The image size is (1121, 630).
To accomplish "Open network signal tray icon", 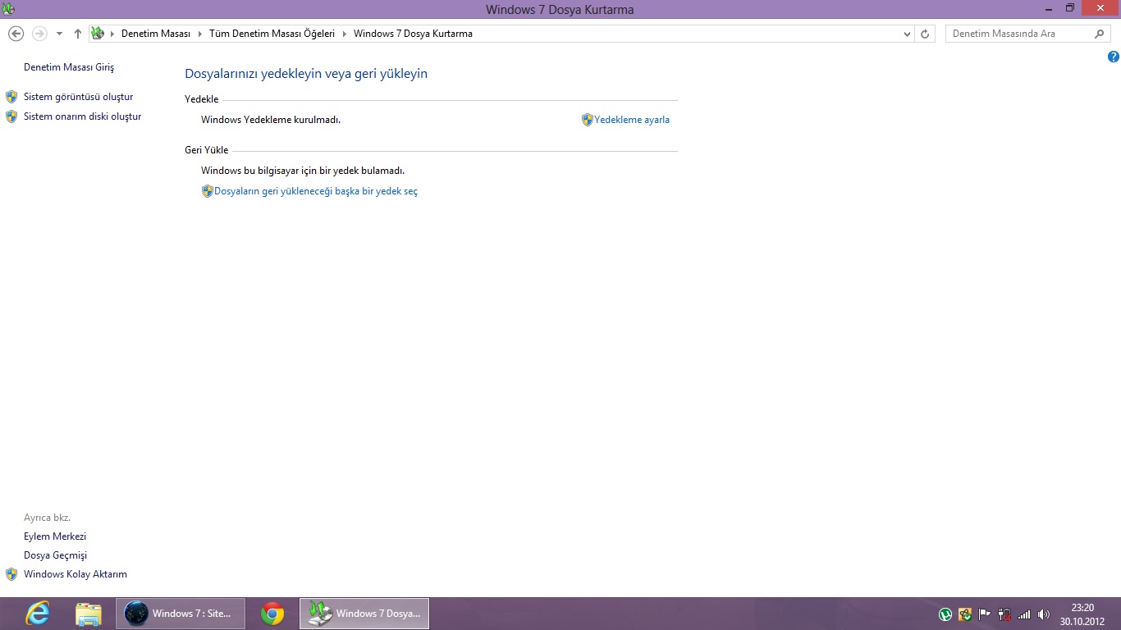I will coord(1023,614).
